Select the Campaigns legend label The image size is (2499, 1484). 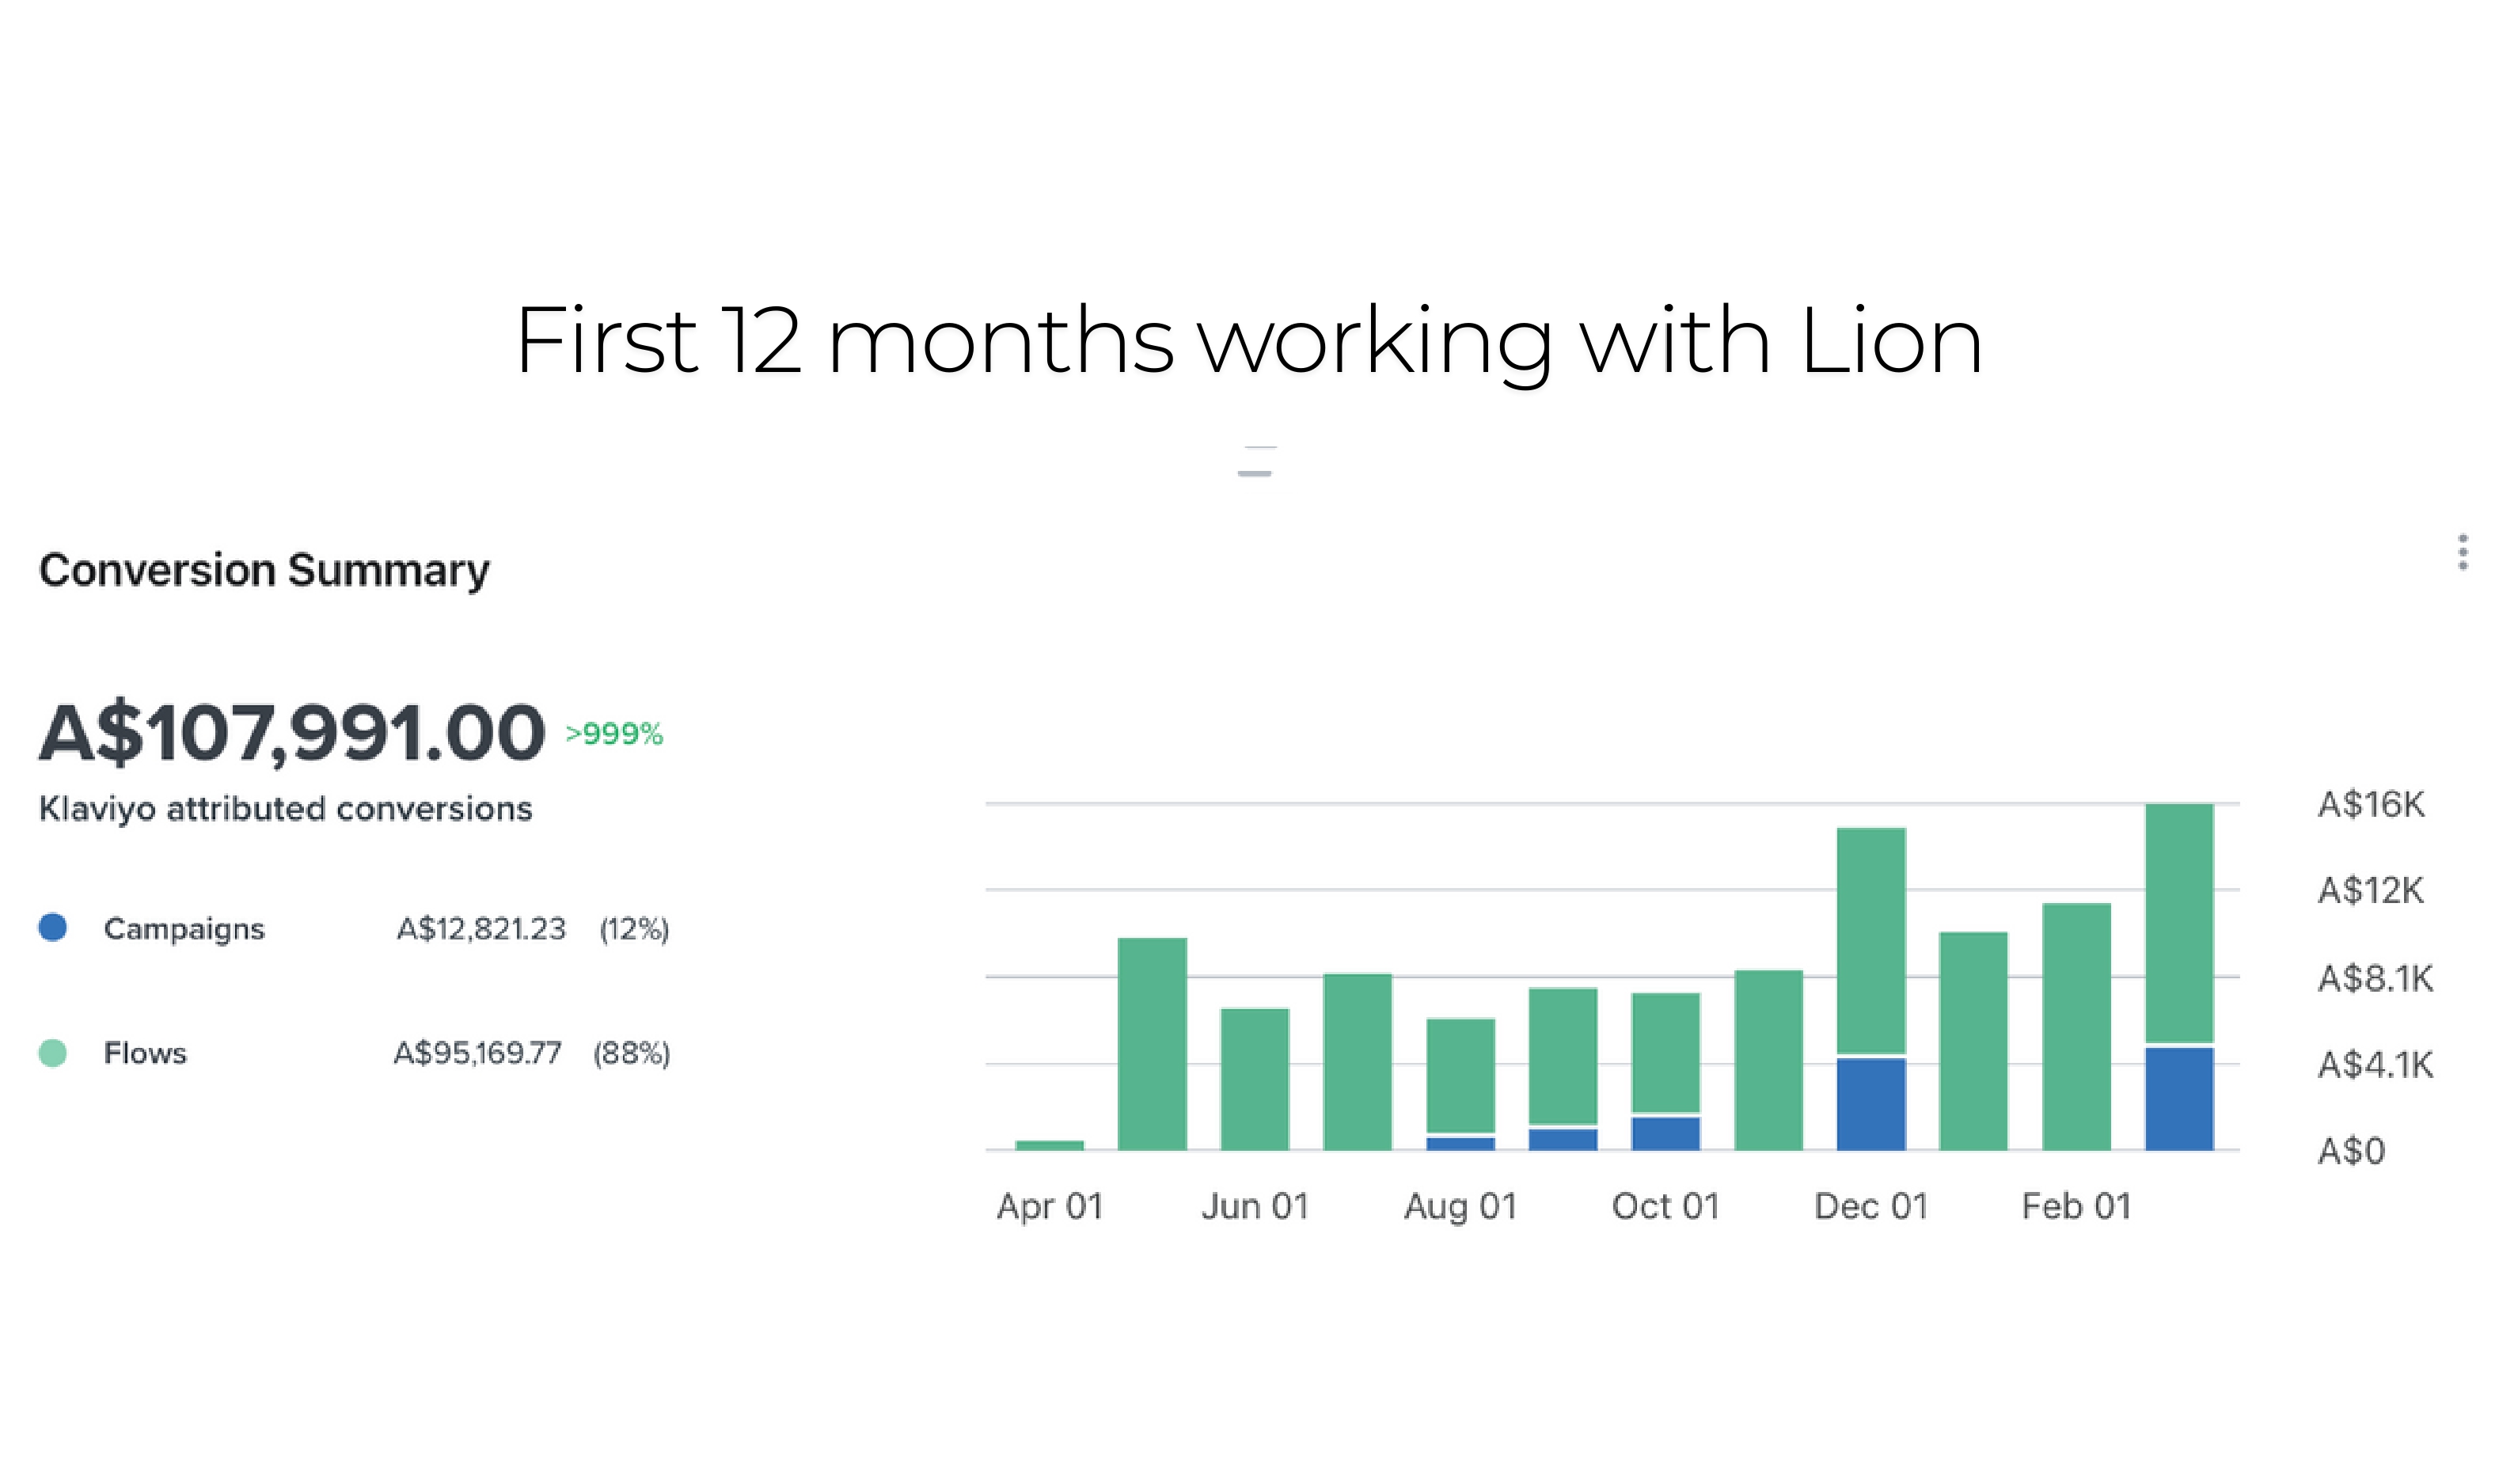184,929
